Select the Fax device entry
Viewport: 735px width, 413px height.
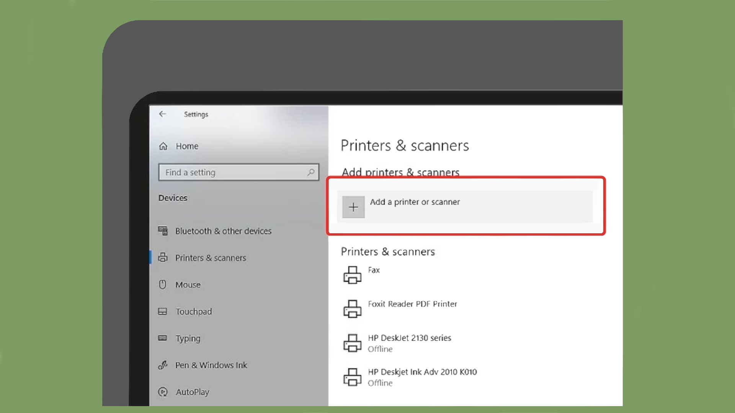point(374,270)
